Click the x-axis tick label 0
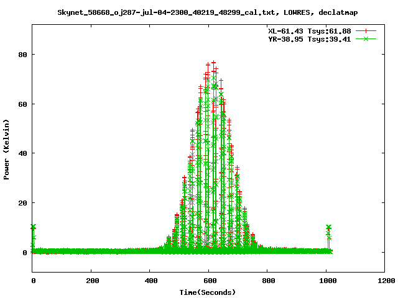 [x=34, y=281]
